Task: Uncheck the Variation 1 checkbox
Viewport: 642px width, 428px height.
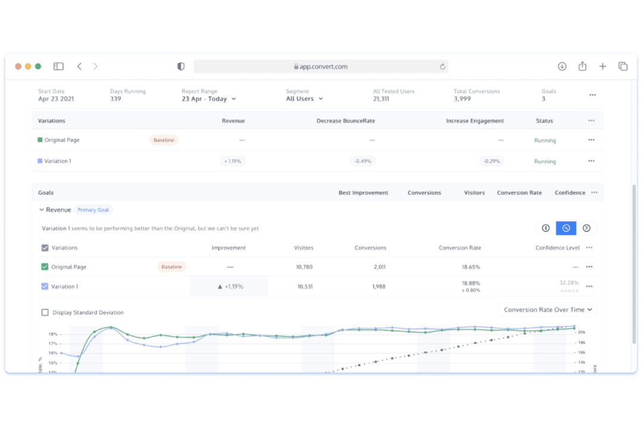Action: click(45, 287)
